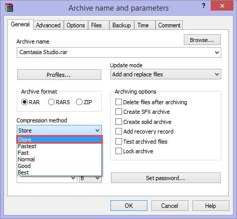Choose Fastest compression method
The height and width of the screenshot is (219, 237).
(59, 146)
